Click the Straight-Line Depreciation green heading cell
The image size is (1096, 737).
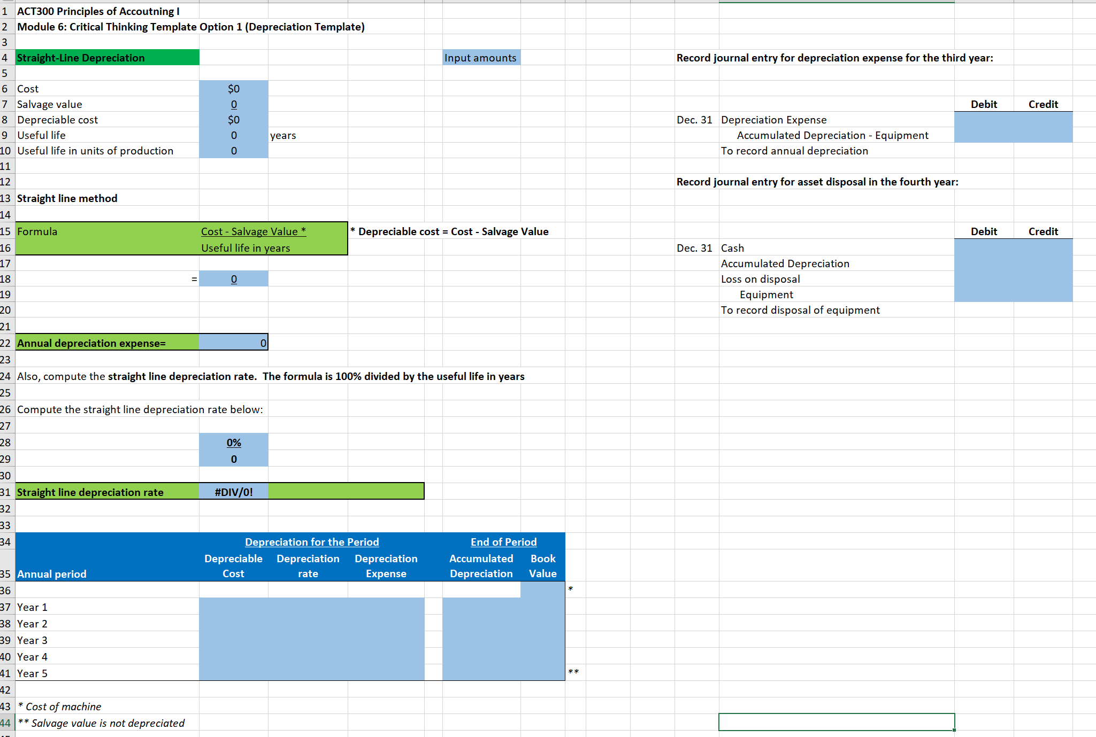pyautogui.click(x=107, y=58)
